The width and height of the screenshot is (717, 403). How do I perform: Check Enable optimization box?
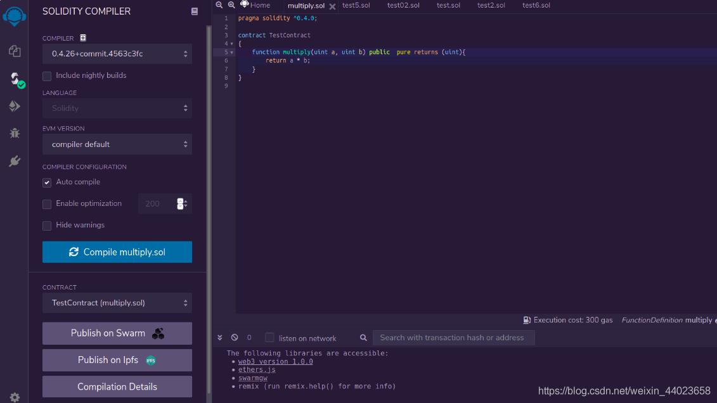tap(47, 204)
